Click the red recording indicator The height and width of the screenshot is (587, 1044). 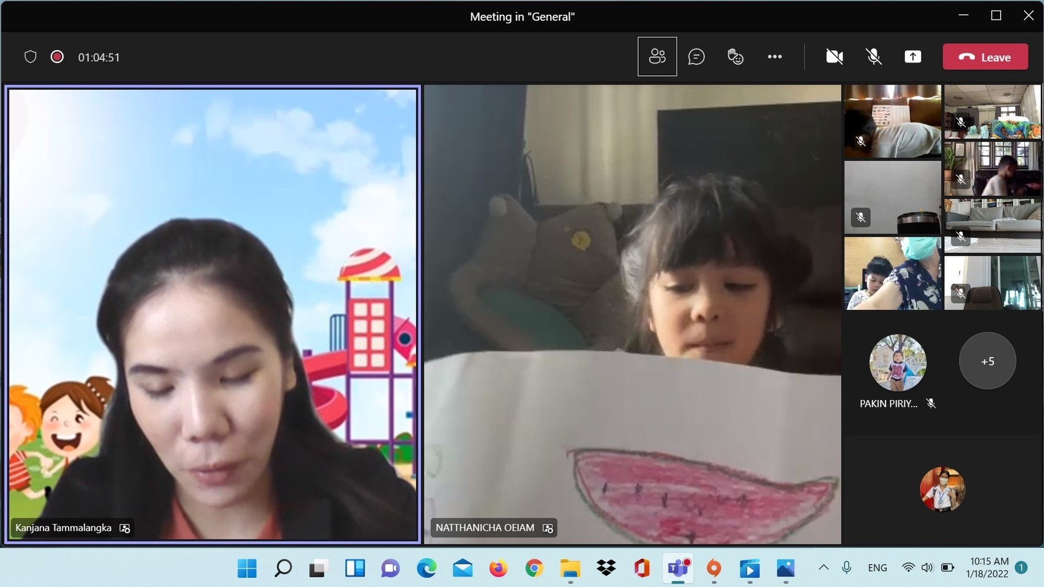pyautogui.click(x=57, y=57)
